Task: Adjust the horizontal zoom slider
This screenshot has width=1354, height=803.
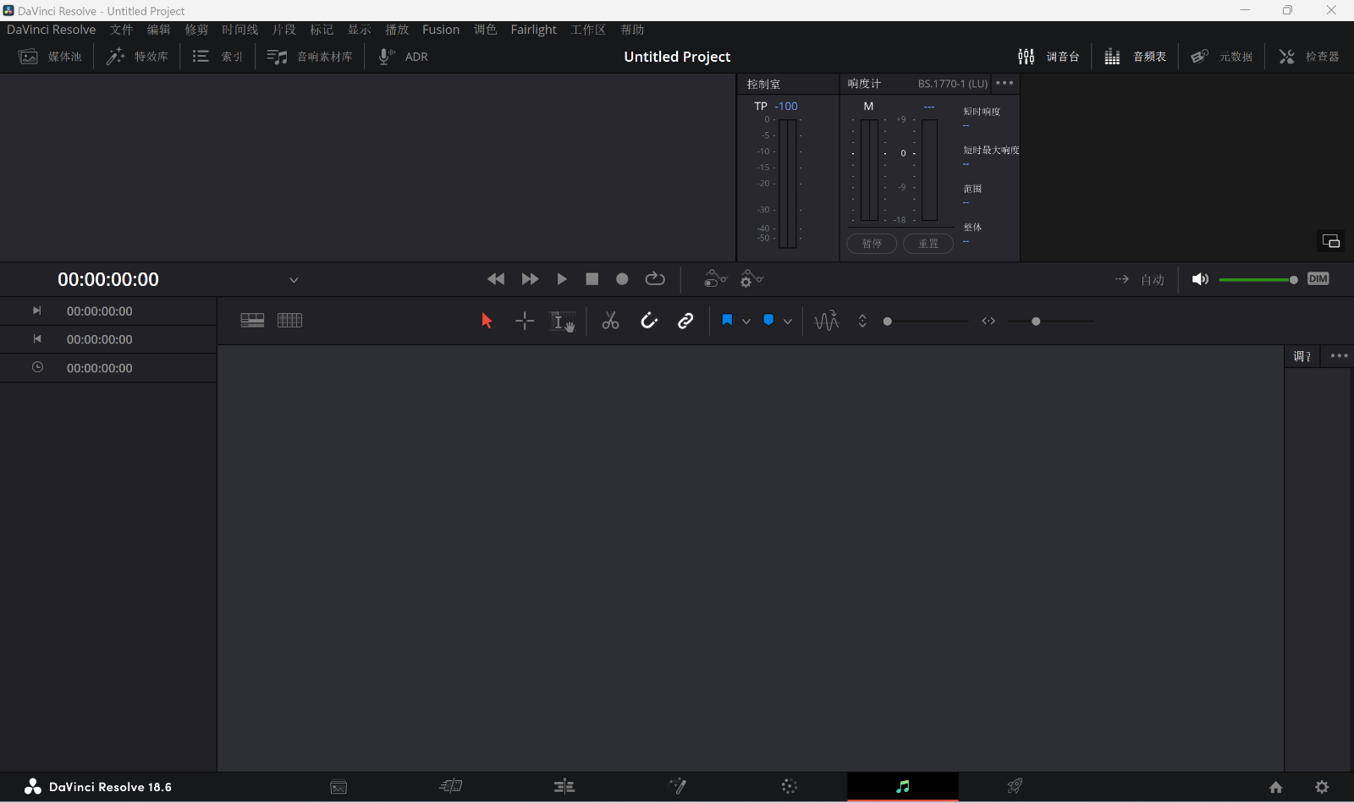Action: (1051, 322)
